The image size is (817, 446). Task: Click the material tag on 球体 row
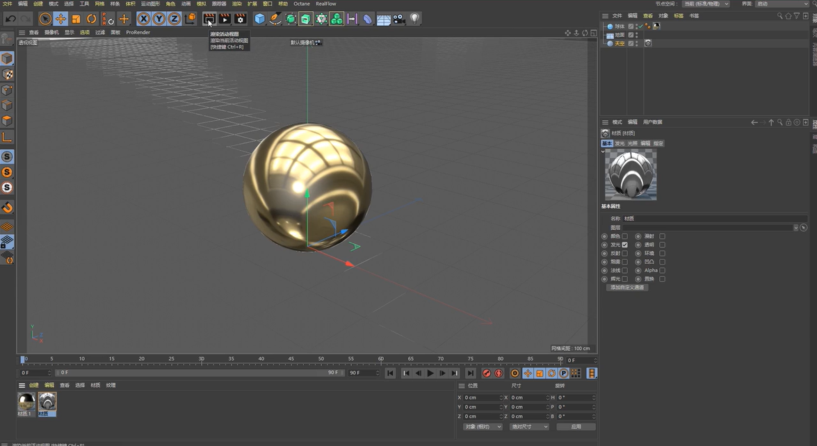[656, 26]
